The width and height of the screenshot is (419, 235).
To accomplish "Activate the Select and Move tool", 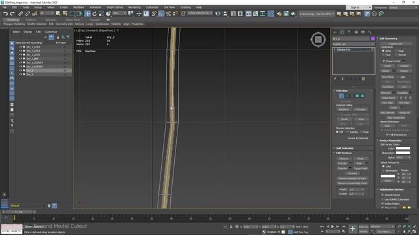I will 87,14.
